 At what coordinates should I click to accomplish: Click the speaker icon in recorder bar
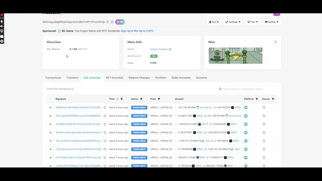pyautogui.click(x=2, y=26)
